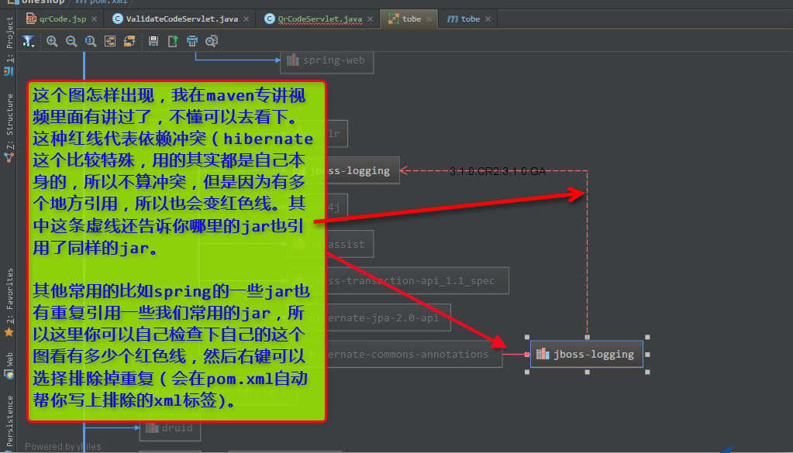Toggle the dependency filter options

pyautogui.click(x=26, y=41)
